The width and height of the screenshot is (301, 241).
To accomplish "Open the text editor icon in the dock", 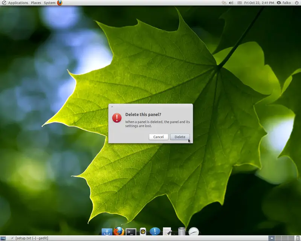I will [167, 231].
